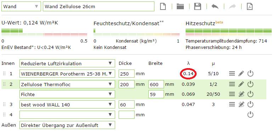Click the Feuchteschutz/Kondensat rating bar
277x139 pixels.
pos(137,32)
